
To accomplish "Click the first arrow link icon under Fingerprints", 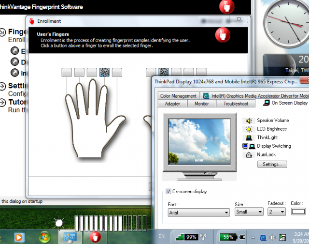I will [15, 51].
